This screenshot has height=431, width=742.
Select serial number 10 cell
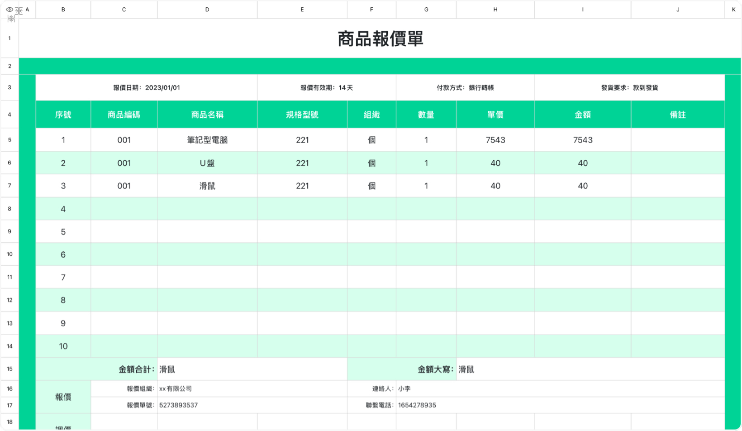click(x=63, y=346)
